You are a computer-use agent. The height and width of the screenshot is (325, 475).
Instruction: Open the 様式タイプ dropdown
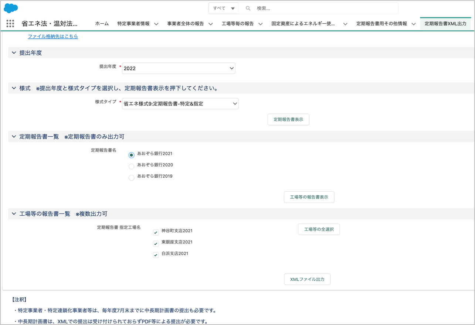(x=180, y=104)
